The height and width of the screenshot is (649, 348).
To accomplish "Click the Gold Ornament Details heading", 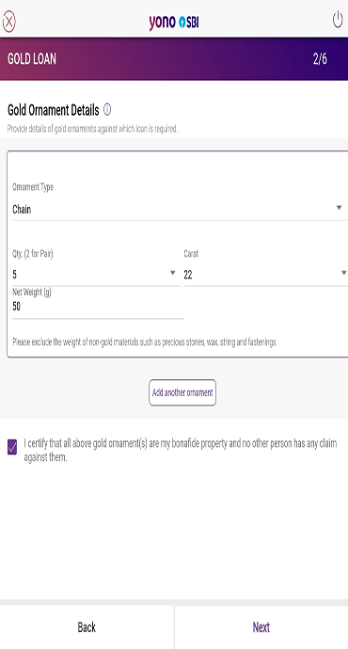I will coord(54,110).
